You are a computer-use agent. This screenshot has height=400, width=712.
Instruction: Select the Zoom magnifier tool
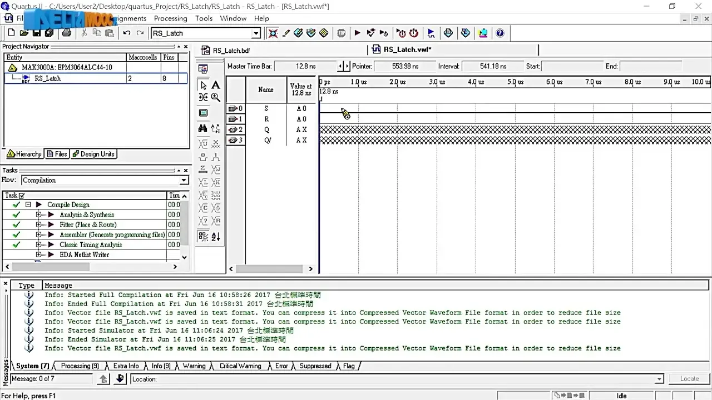pos(216,98)
